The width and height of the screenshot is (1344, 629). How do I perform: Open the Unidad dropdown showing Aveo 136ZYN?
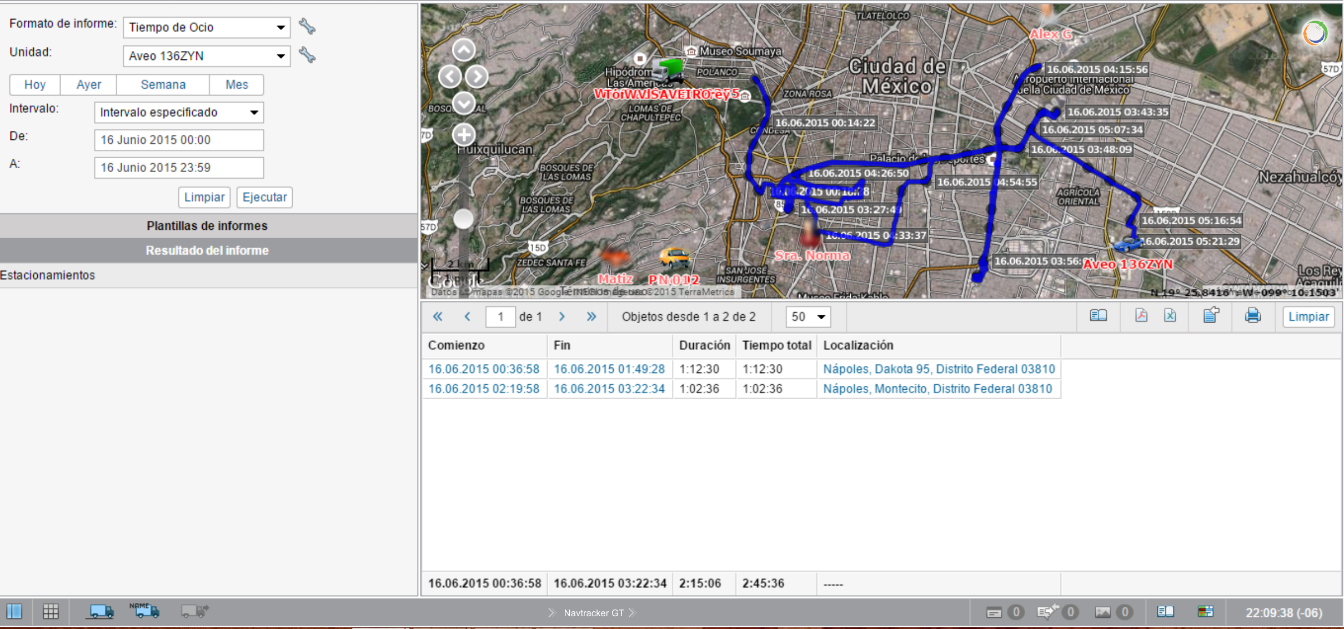[x=206, y=56]
